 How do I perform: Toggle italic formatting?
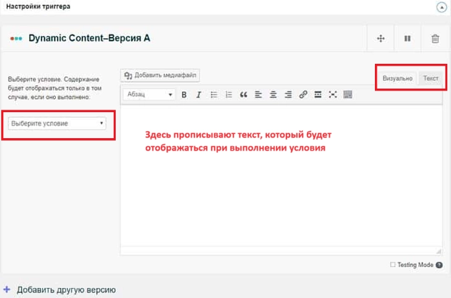click(199, 94)
